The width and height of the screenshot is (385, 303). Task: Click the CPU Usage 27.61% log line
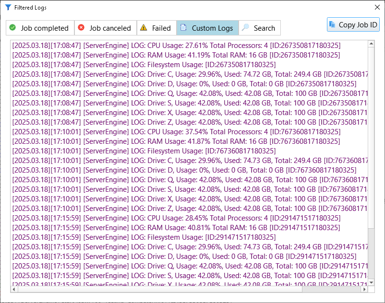pyautogui.click(x=176, y=46)
